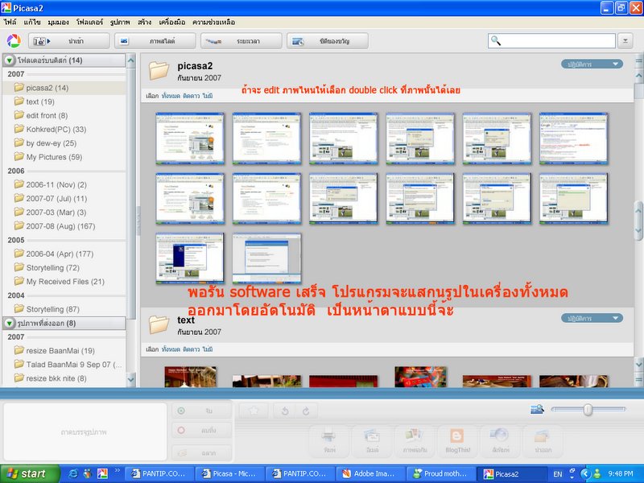Start the ภาพสไลด์ slideshow button
Screen dimensions: 644x483
pos(155,41)
